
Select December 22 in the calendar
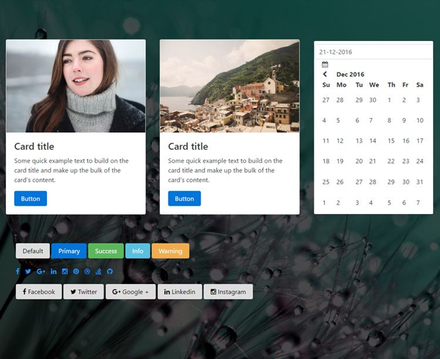(391, 161)
